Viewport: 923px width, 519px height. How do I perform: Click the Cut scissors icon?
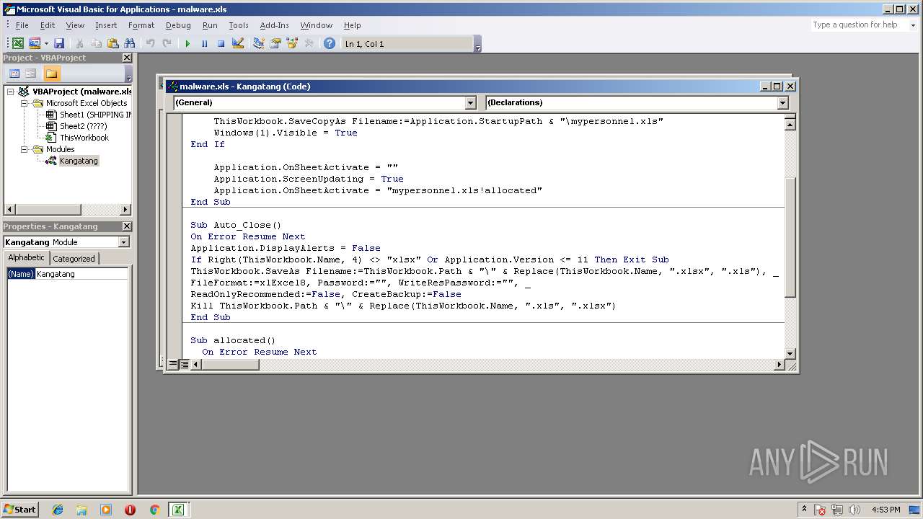[79, 44]
